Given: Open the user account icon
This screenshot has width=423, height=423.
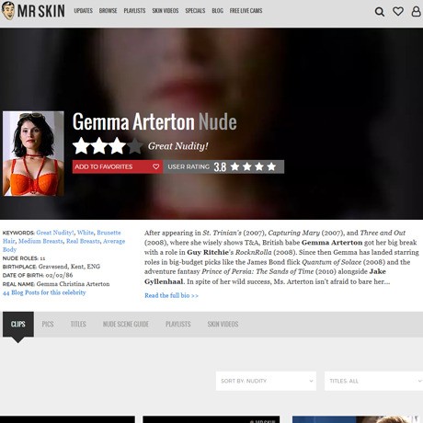Looking at the screenshot, I should pos(416,11).
